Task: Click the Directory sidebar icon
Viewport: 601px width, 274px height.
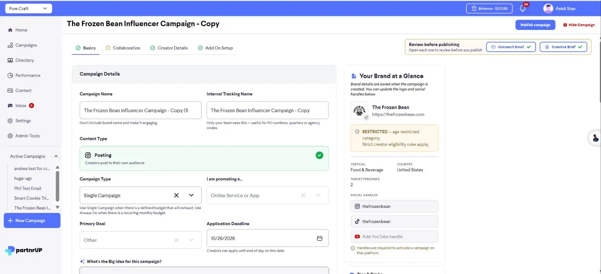Action: tap(10, 60)
